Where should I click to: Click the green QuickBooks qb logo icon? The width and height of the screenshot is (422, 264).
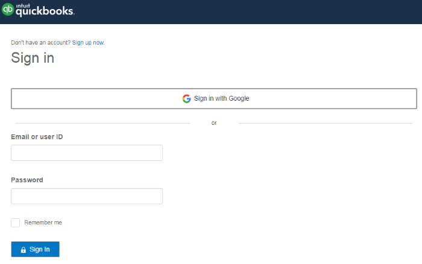click(8, 10)
